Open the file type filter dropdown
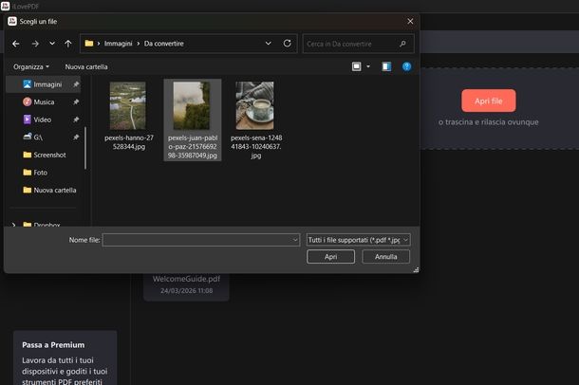Image resolution: width=579 pixels, height=385 pixels. point(358,240)
